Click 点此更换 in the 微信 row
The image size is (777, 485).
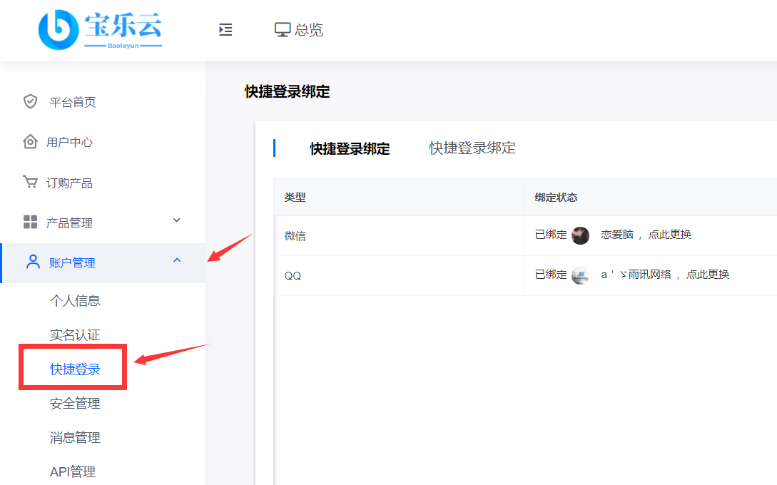669,235
